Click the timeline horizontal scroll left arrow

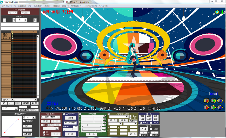[x=12, y=99]
